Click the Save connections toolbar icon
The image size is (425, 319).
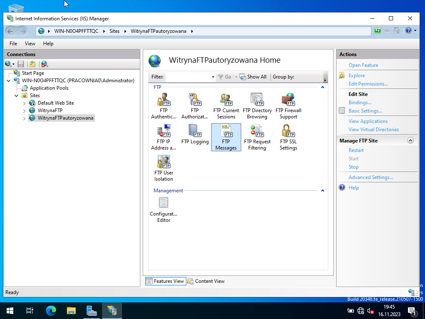[21, 64]
